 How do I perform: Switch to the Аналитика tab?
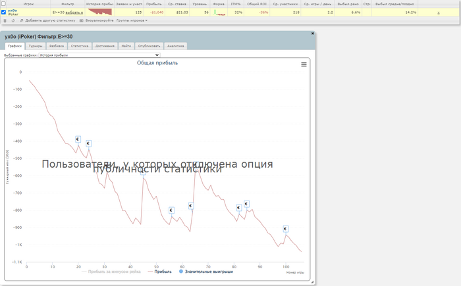point(176,46)
